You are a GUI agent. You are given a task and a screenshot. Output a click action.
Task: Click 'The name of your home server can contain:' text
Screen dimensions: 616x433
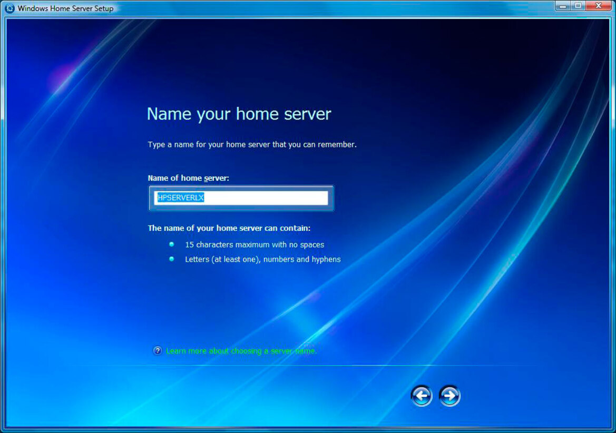[x=229, y=228]
